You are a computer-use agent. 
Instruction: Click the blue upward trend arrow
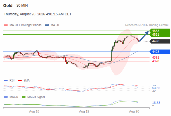[144, 36]
